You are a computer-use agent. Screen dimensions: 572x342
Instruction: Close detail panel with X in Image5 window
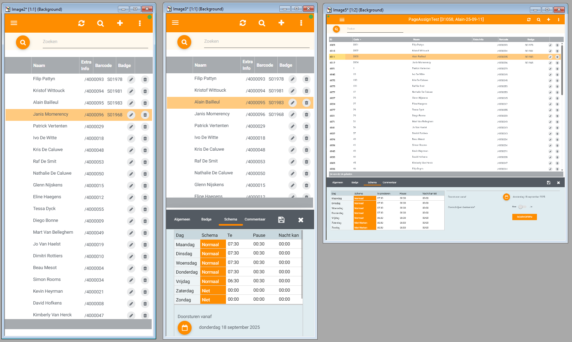tap(558, 183)
